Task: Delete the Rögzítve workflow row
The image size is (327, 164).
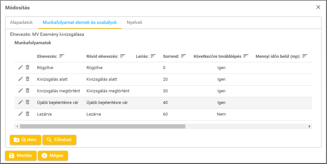Action: point(28,67)
